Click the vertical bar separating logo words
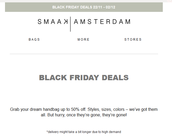The height and width of the screenshot is (138, 172). point(70,24)
